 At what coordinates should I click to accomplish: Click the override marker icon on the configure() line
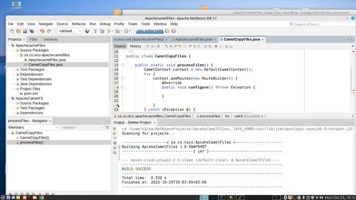pos(117,87)
